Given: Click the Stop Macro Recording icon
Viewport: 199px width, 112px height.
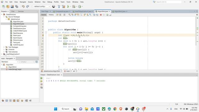Looking at the screenshot, I should tap(104, 15).
